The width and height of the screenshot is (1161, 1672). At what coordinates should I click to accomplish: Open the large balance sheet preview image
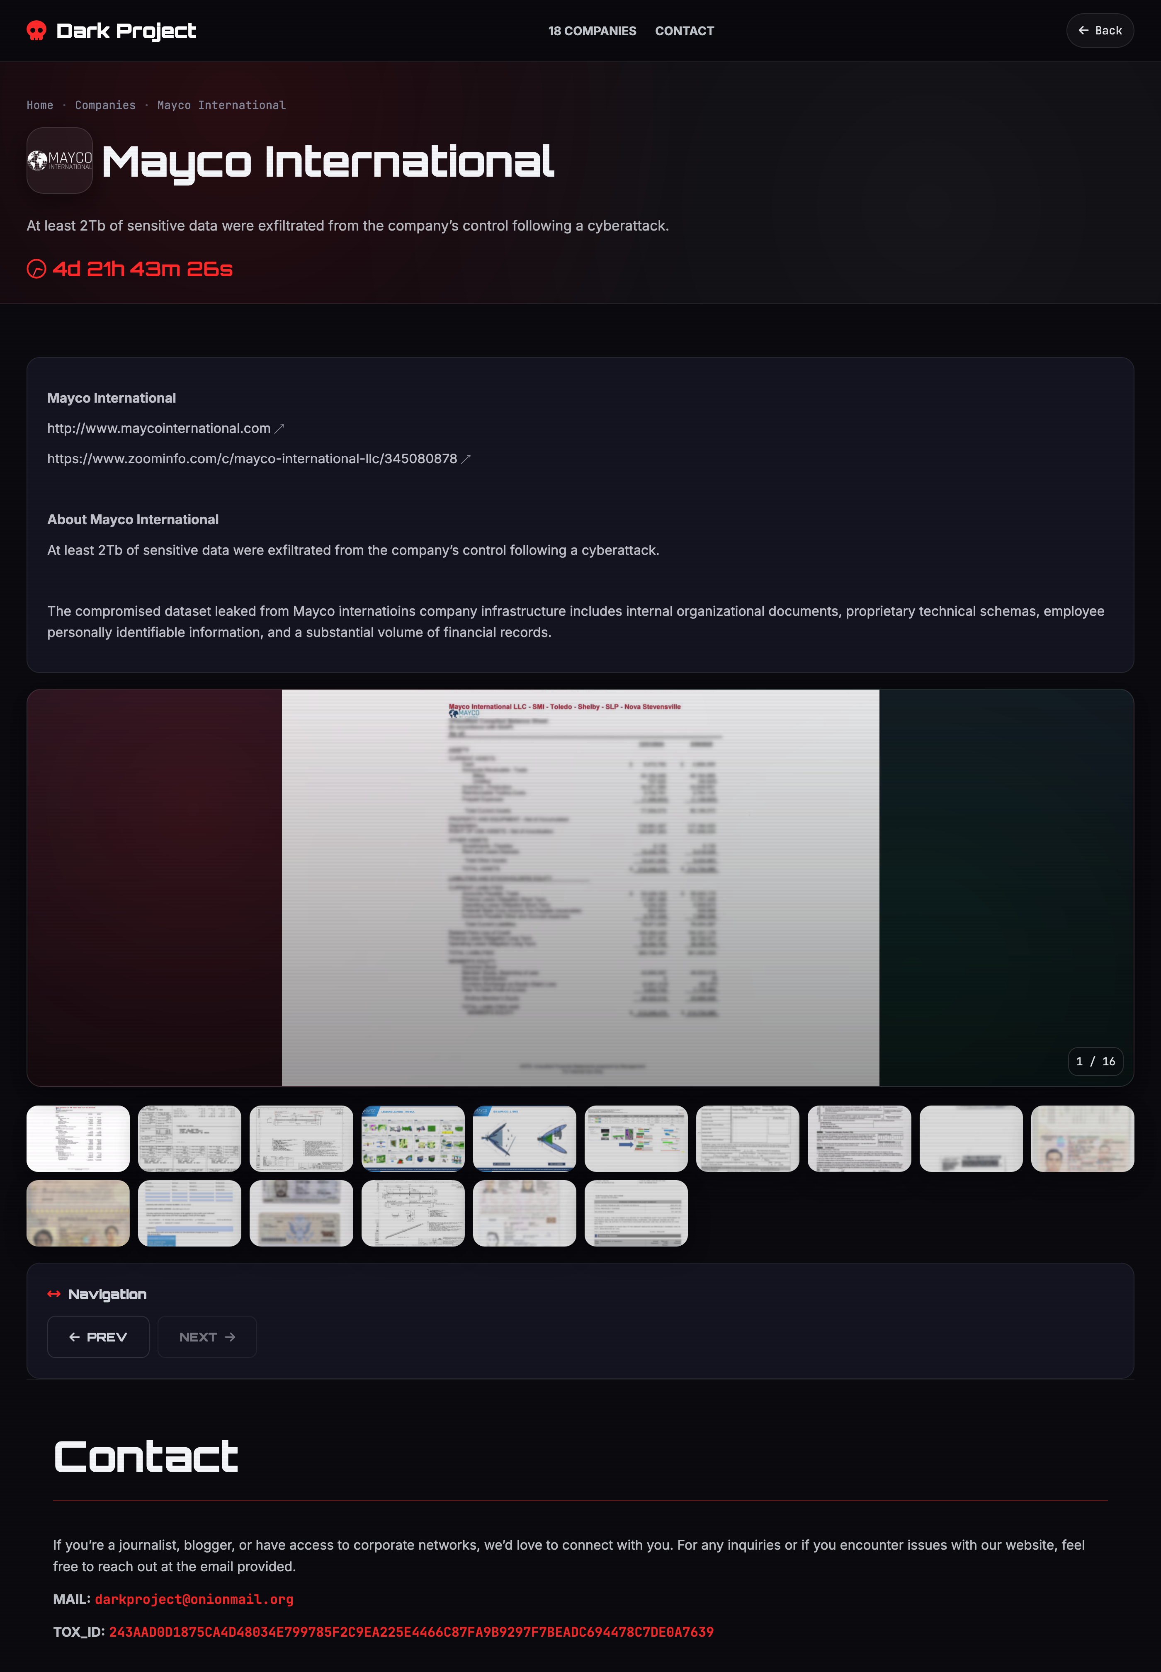pos(580,888)
